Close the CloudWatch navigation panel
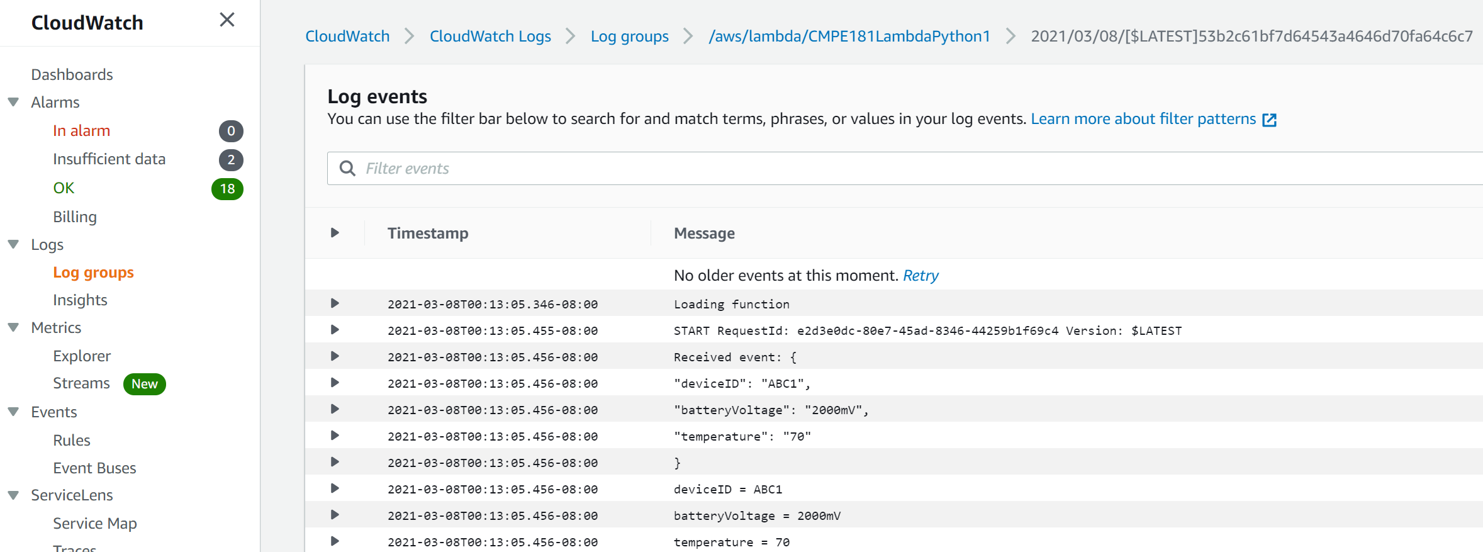The height and width of the screenshot is (552, 1483). [227, 20]
